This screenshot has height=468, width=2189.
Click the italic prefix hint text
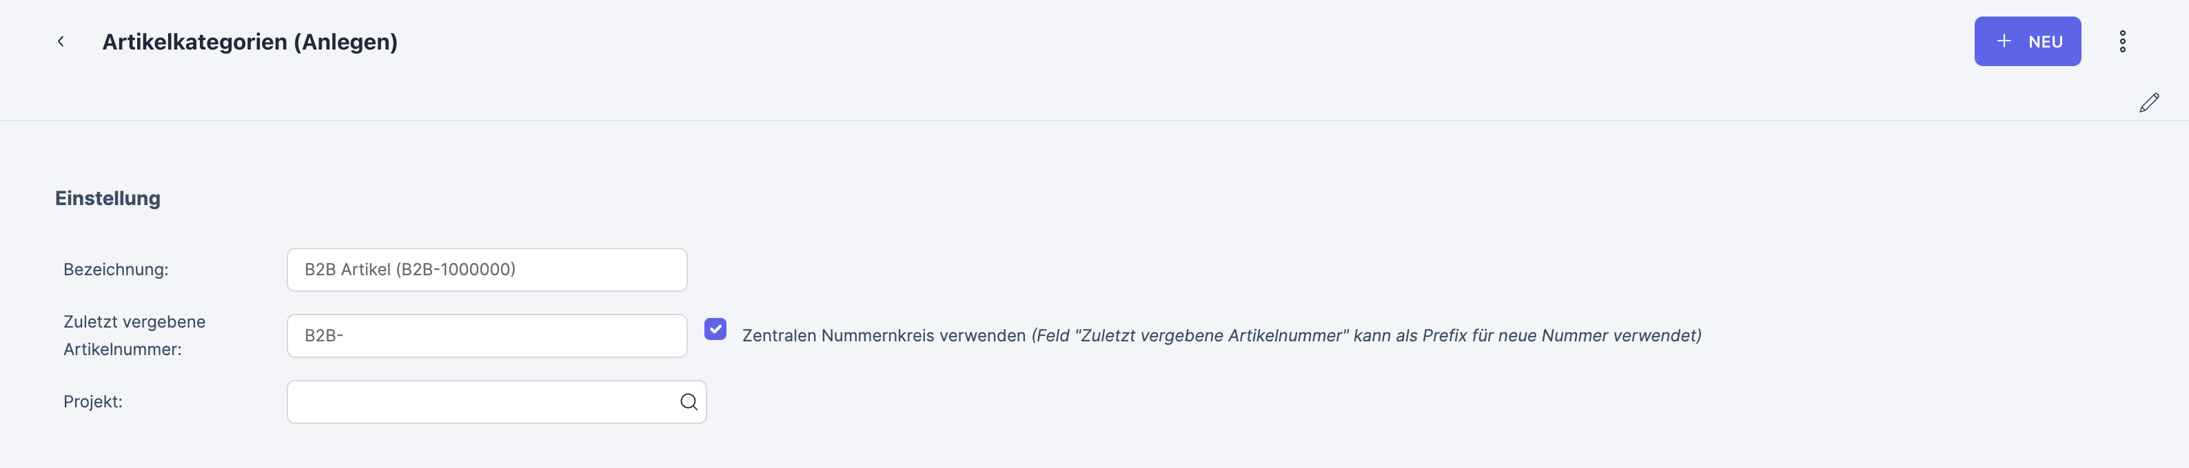pyautogui.click(x=1365, y=336)
